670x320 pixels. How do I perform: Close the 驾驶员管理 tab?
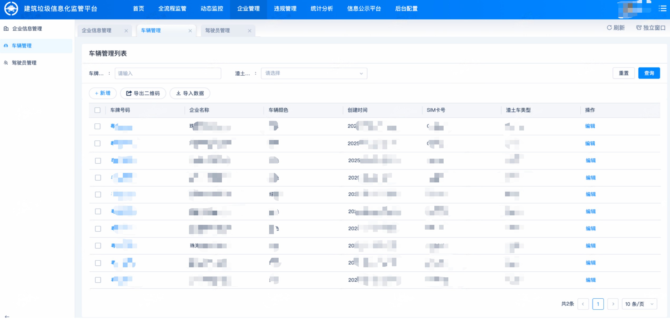pos(249,31)
